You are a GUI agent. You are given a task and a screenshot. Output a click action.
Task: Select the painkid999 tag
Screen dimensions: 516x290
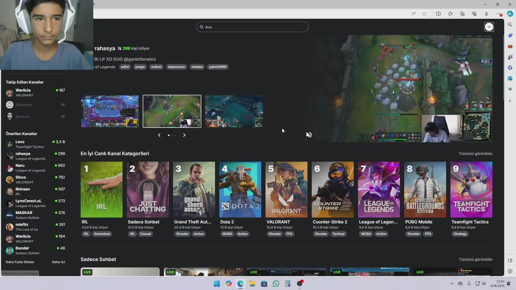[x=218, y=67]
